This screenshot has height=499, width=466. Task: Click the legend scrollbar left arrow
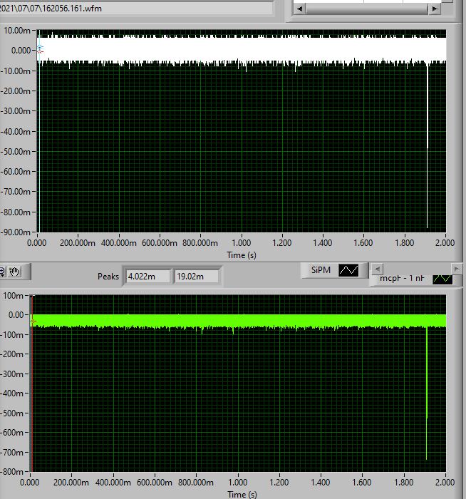point(377,269)
